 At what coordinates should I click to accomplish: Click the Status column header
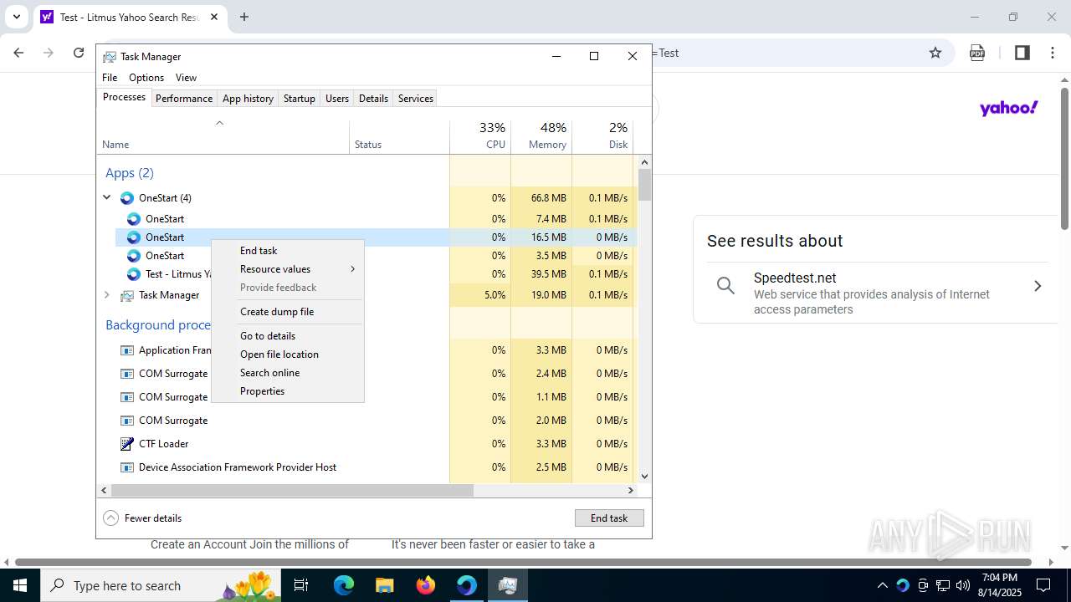(x=399, y=136)
